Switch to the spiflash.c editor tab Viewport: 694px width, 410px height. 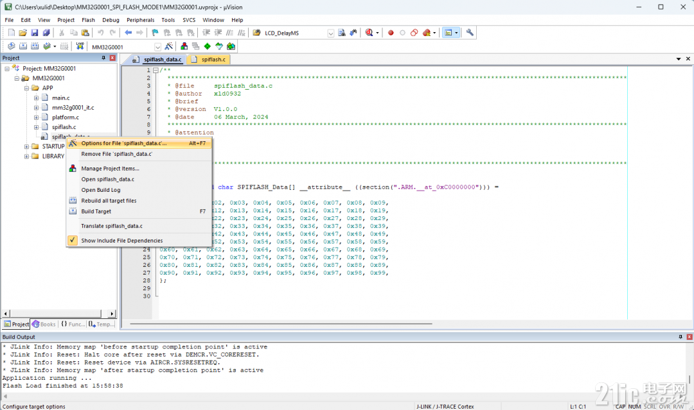208,59
